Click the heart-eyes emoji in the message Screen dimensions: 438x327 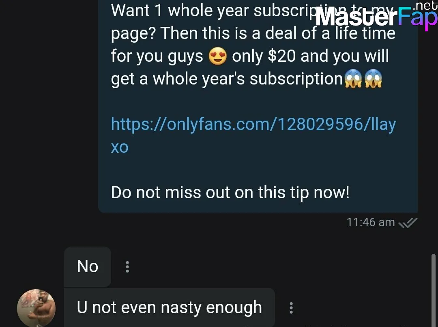click(x=218, y=56)
